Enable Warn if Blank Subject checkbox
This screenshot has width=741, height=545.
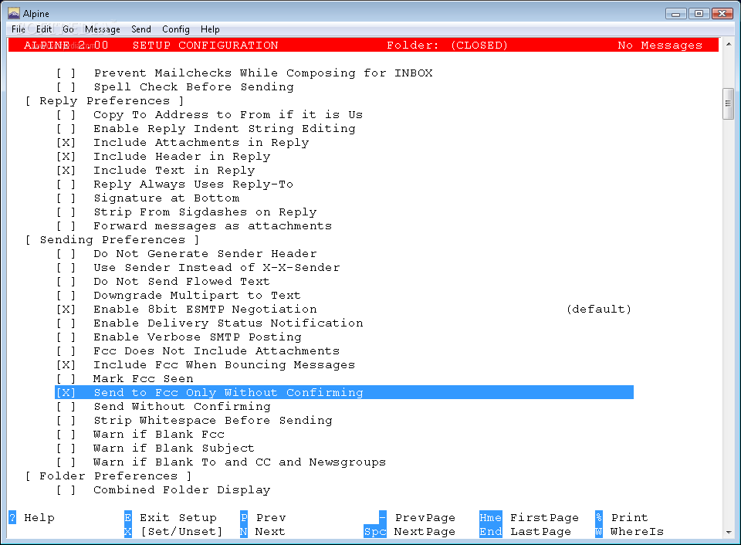(66, 448)
